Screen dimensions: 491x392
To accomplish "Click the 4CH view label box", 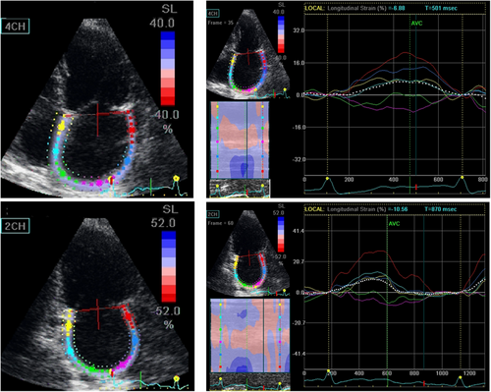I will coord(16,27).
